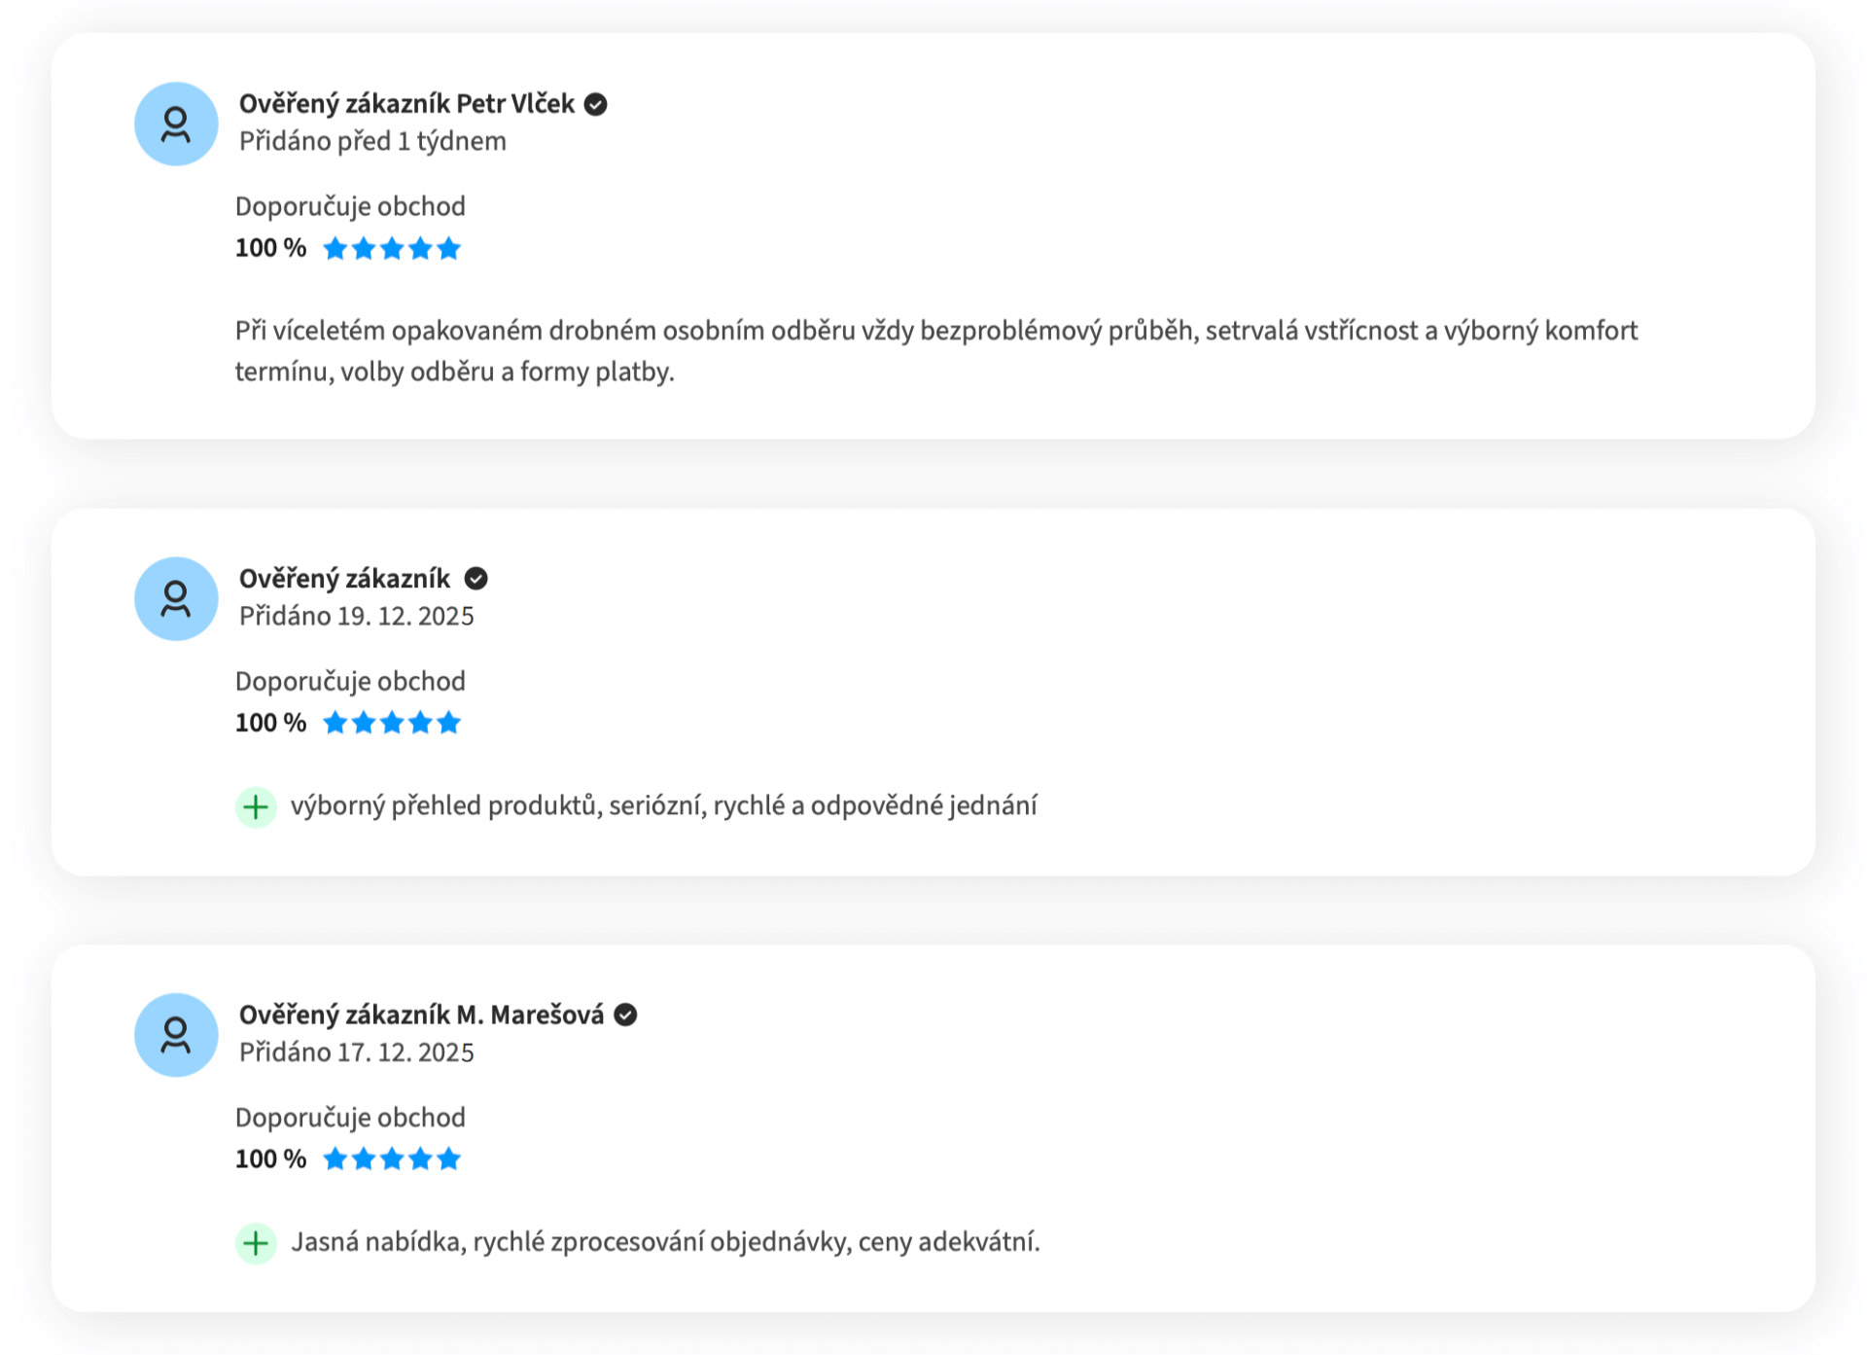Image resolution: width=1867 pixels, height=1355 pixels.
Task: Click the date 'Přidáno před 1 týdnem'
Action: 372,141
